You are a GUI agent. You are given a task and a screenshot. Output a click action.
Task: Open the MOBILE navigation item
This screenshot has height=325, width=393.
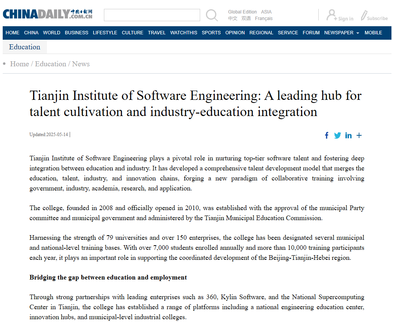373,33
